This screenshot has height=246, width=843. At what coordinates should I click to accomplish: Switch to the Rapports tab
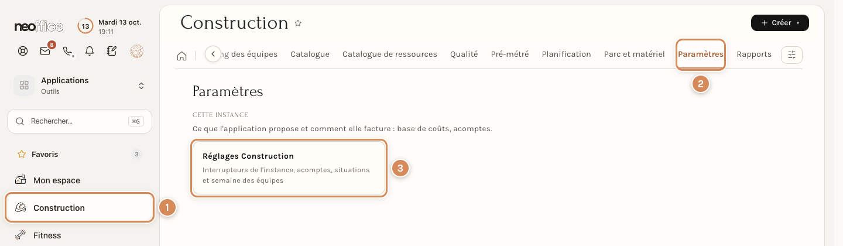click(x=754, y=54)
